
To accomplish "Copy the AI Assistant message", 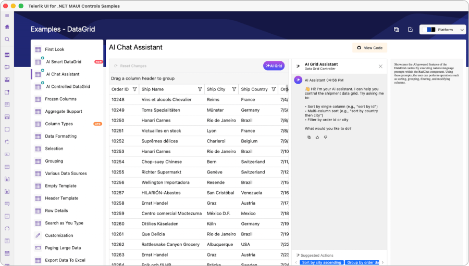I will (309, 137).
